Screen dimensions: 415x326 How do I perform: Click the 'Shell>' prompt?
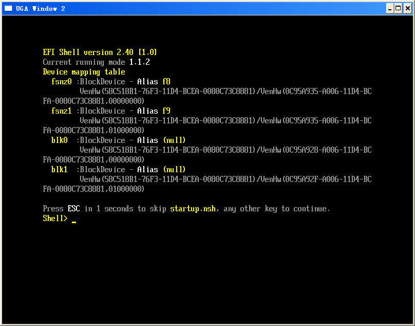pos(55,219)
